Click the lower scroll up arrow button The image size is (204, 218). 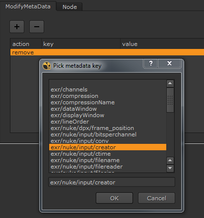click(170, 161)
